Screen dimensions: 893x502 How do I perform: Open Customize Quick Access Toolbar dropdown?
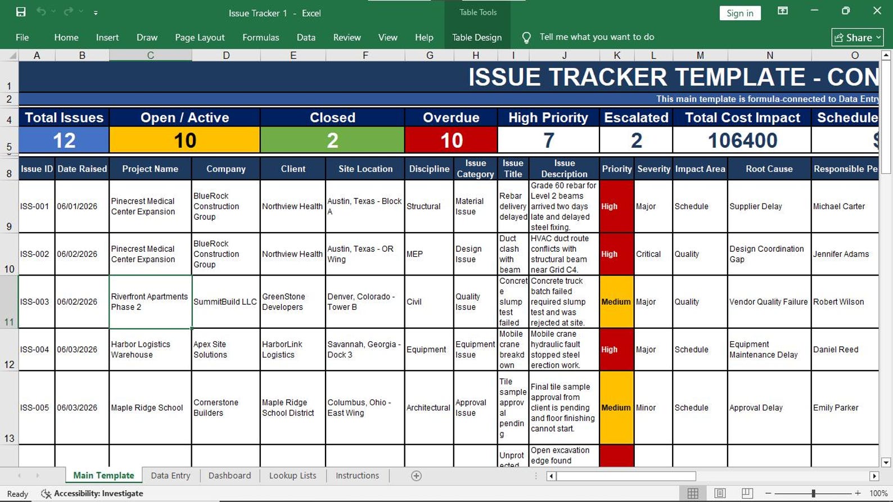(96, 12)
